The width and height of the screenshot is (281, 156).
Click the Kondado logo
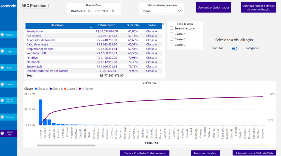(9, 6)
